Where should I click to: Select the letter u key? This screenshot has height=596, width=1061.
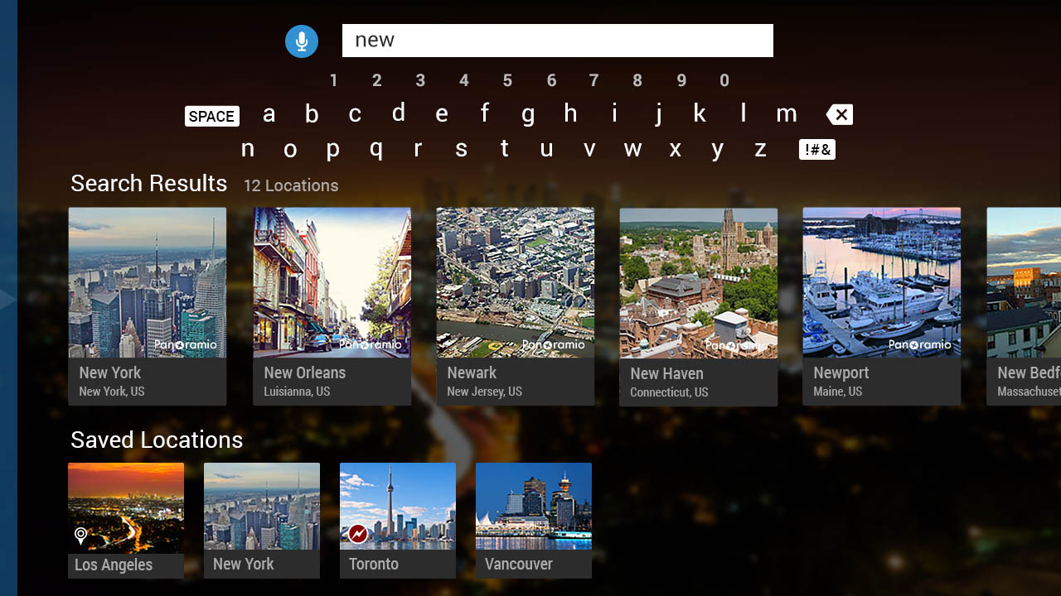546,149
